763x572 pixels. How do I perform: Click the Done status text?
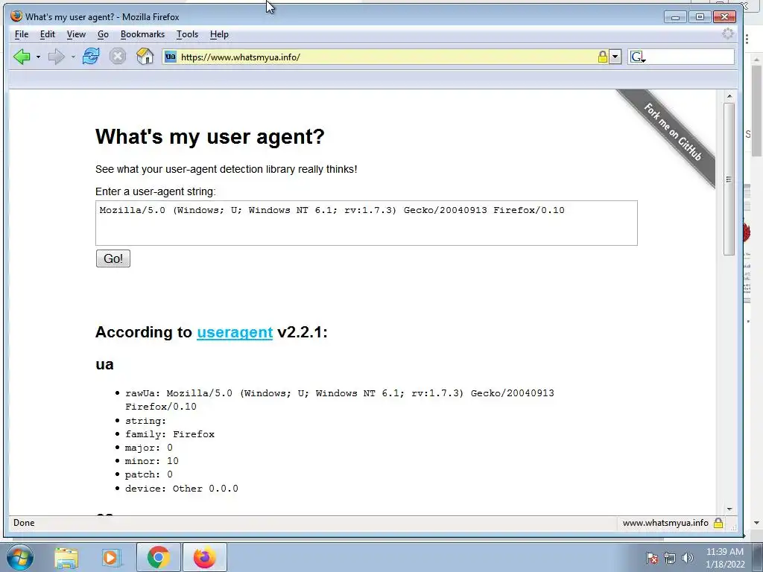24,523
